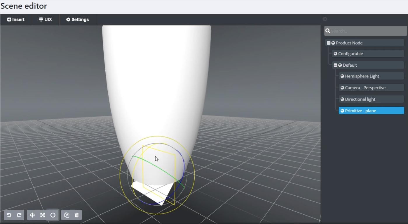Click the globe icon beside Primitive - plane
408x224 pixels.
[342, 111]
